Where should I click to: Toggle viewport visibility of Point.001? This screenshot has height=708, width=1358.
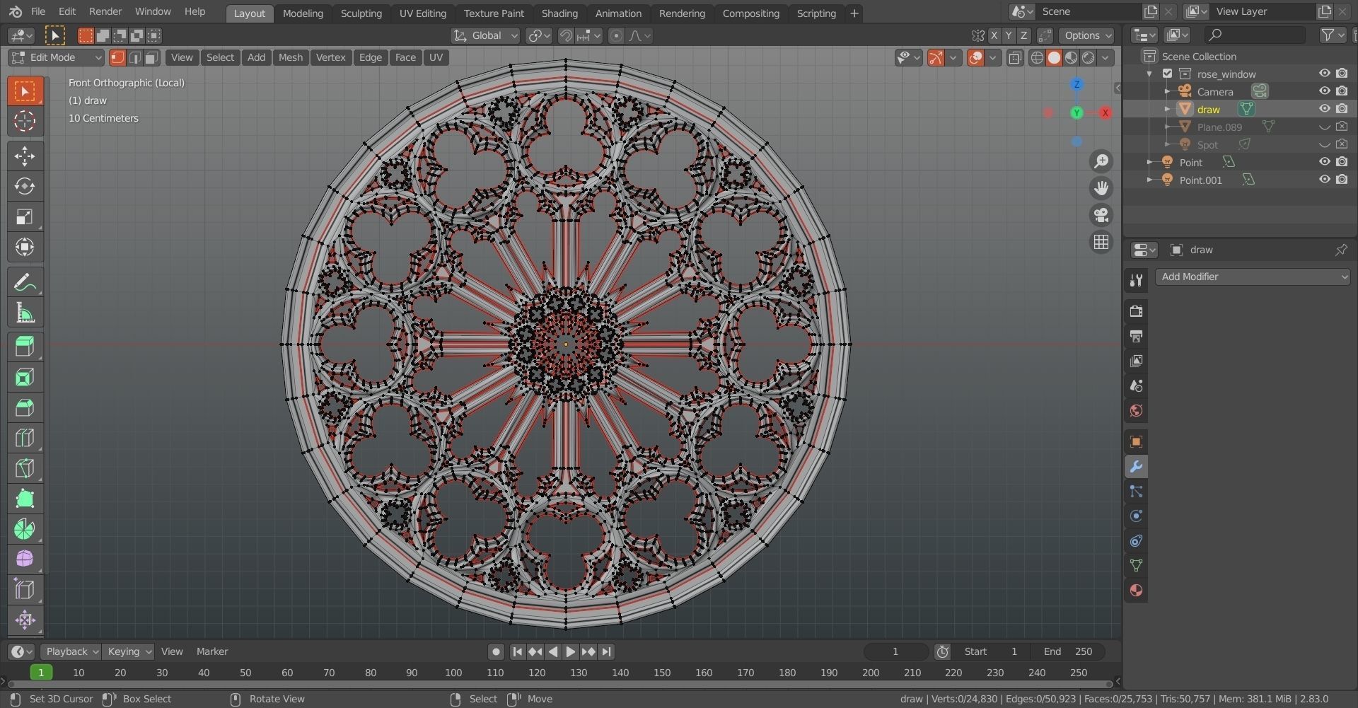(x=1325, y=180)
